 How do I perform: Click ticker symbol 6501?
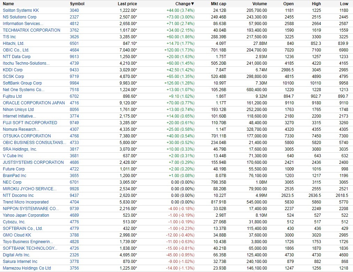pyautogui.click(x=74, y=43)
